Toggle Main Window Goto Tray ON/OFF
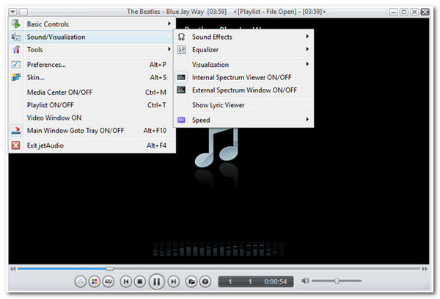 (x=92, y=131)
